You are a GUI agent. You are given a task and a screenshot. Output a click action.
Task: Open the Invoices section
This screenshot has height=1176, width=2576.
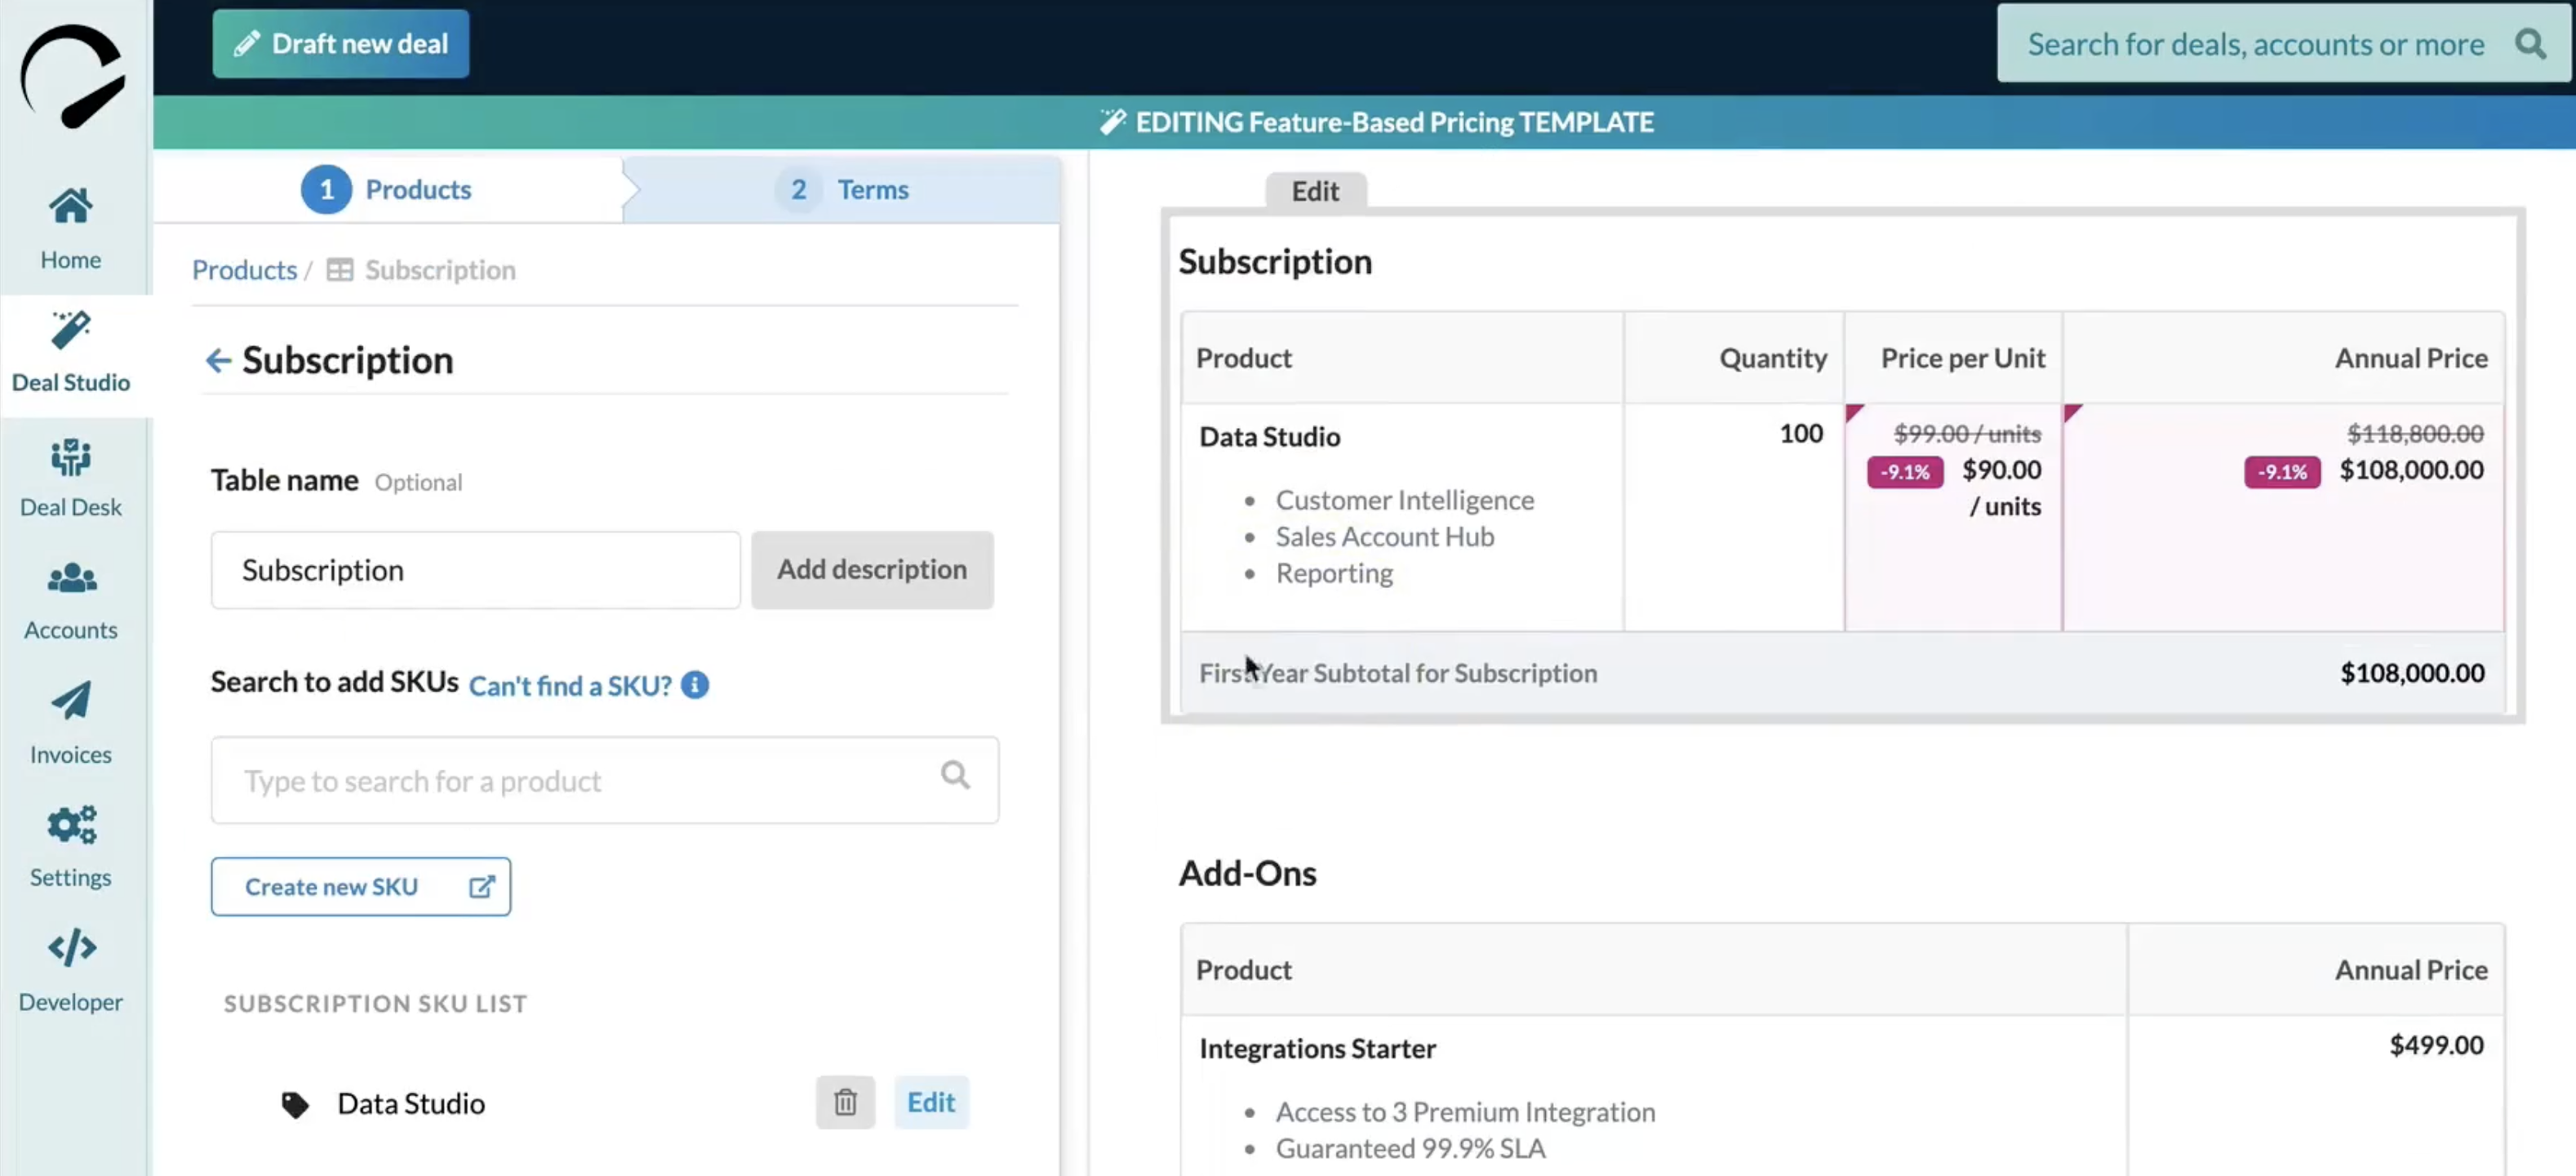pos(70,724)
